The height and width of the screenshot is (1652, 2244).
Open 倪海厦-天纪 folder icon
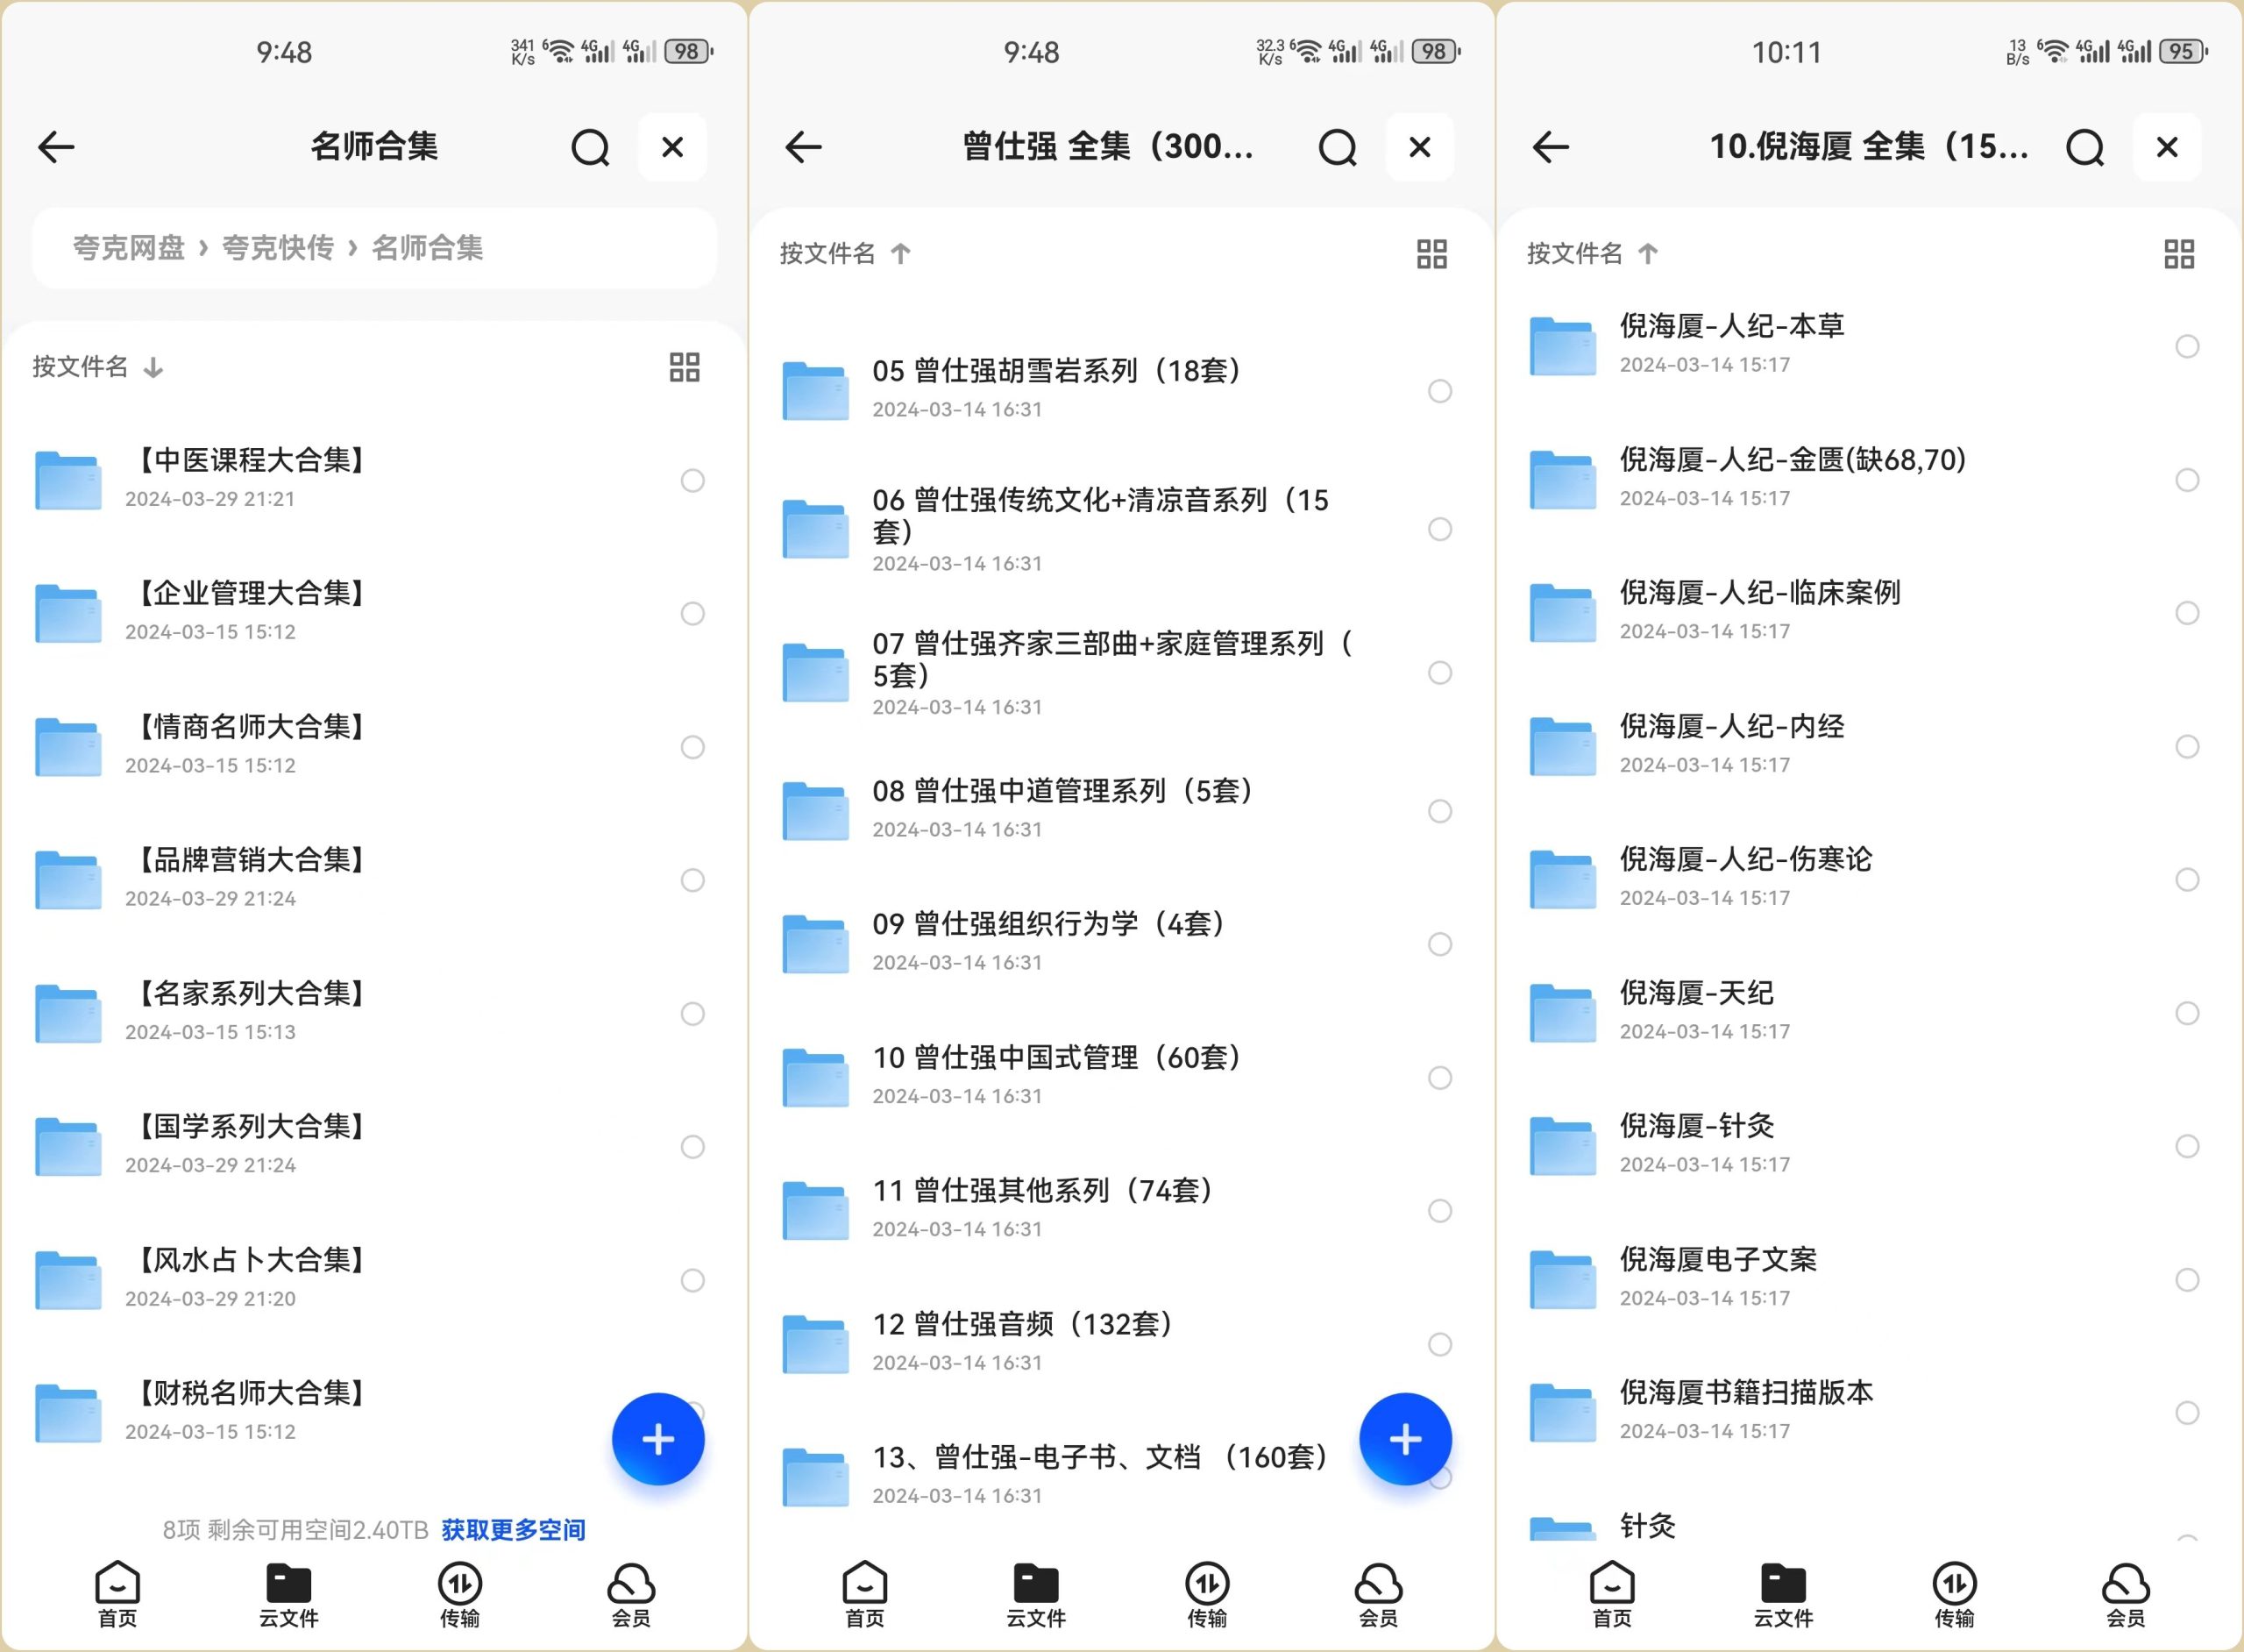tap(1563, 1012)
